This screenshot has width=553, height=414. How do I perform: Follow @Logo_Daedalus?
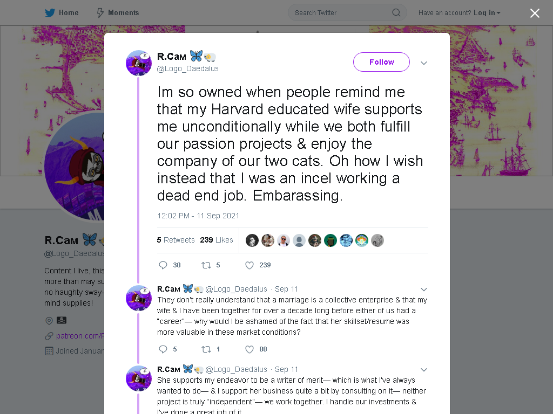click(x=381, y=62)
